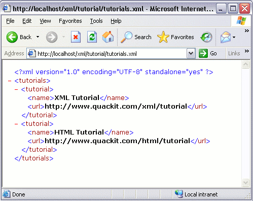Click the grey Forward arrow button
This screenshot has width=253, height=201.
pos(52,37)
